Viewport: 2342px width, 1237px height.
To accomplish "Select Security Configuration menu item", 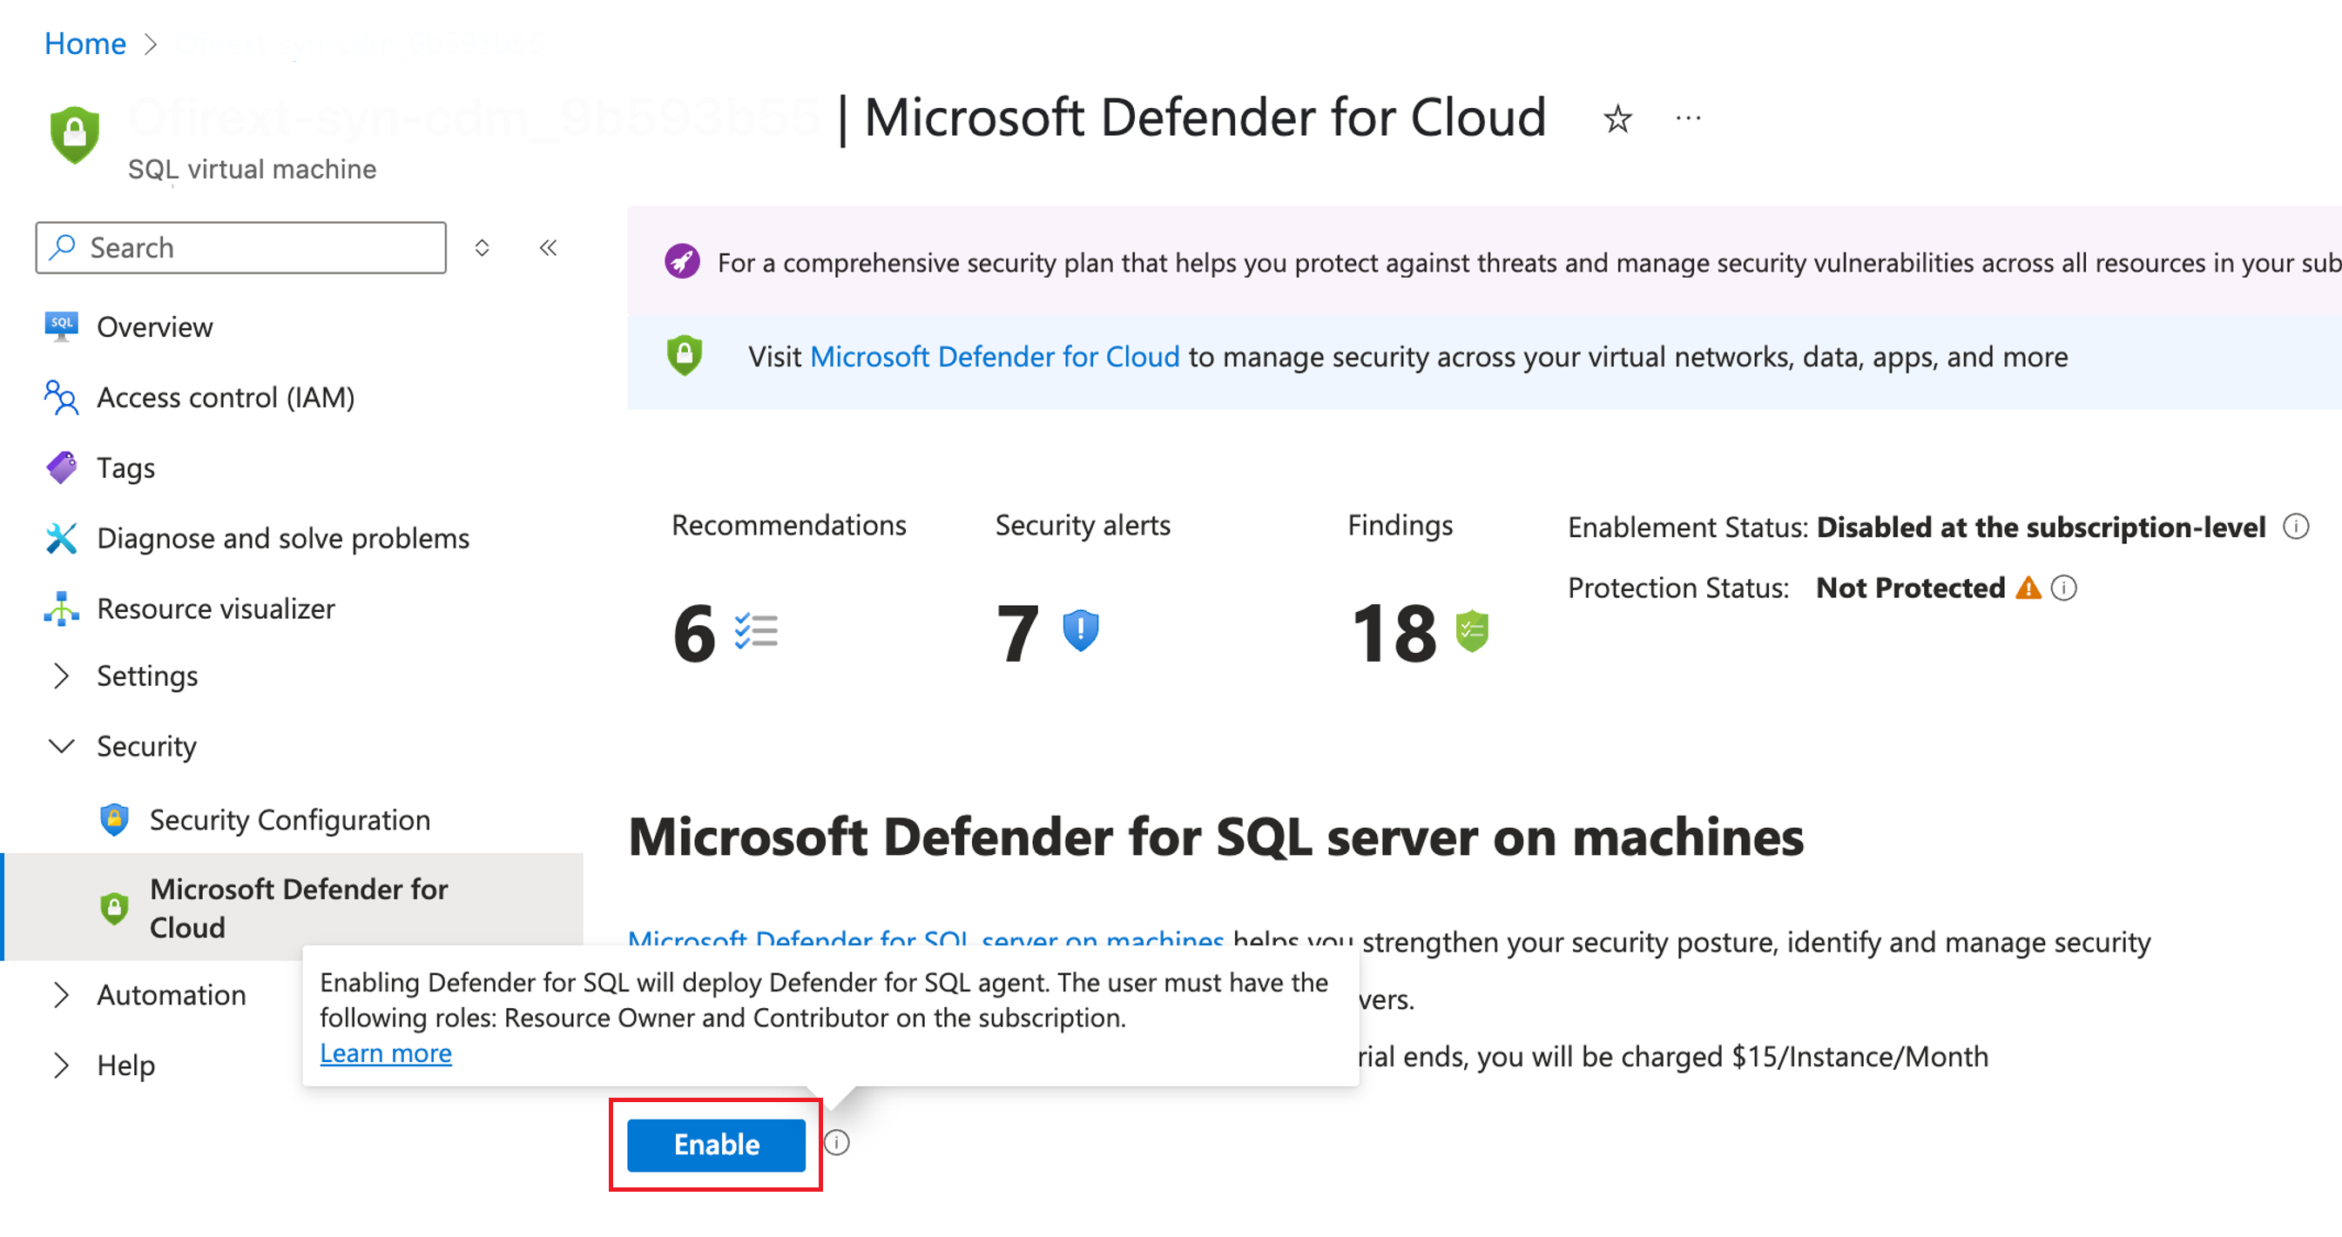I will pos(289,820).
